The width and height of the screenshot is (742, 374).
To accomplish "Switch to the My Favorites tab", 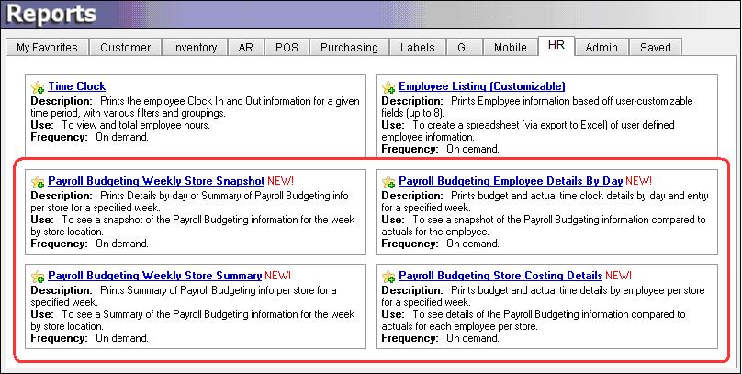I will pos(48,47).
